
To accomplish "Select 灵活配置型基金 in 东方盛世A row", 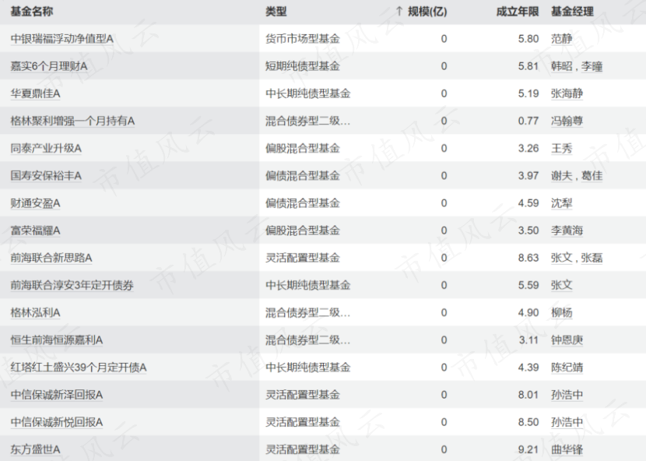I will (303, 449).
